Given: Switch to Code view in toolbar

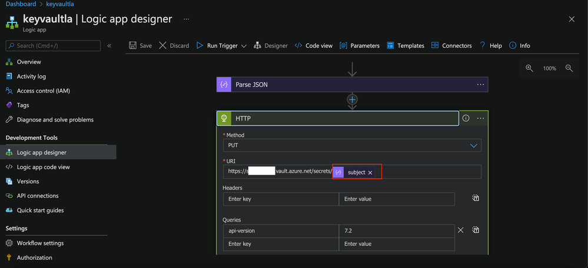Looking at the screenshot, I should coord(314,46).
